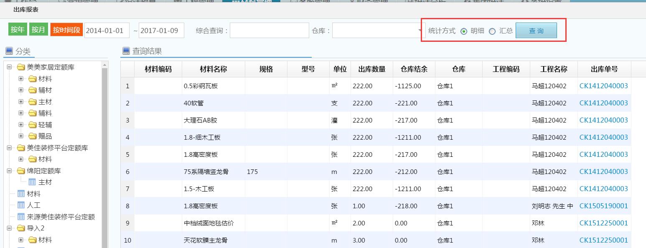Click the category tree scrollbar up arrow

tap(104, 65)
